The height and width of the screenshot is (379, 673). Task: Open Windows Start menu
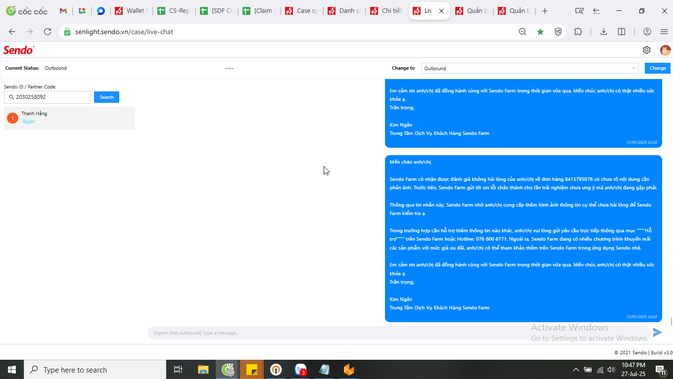click(12, 370)
